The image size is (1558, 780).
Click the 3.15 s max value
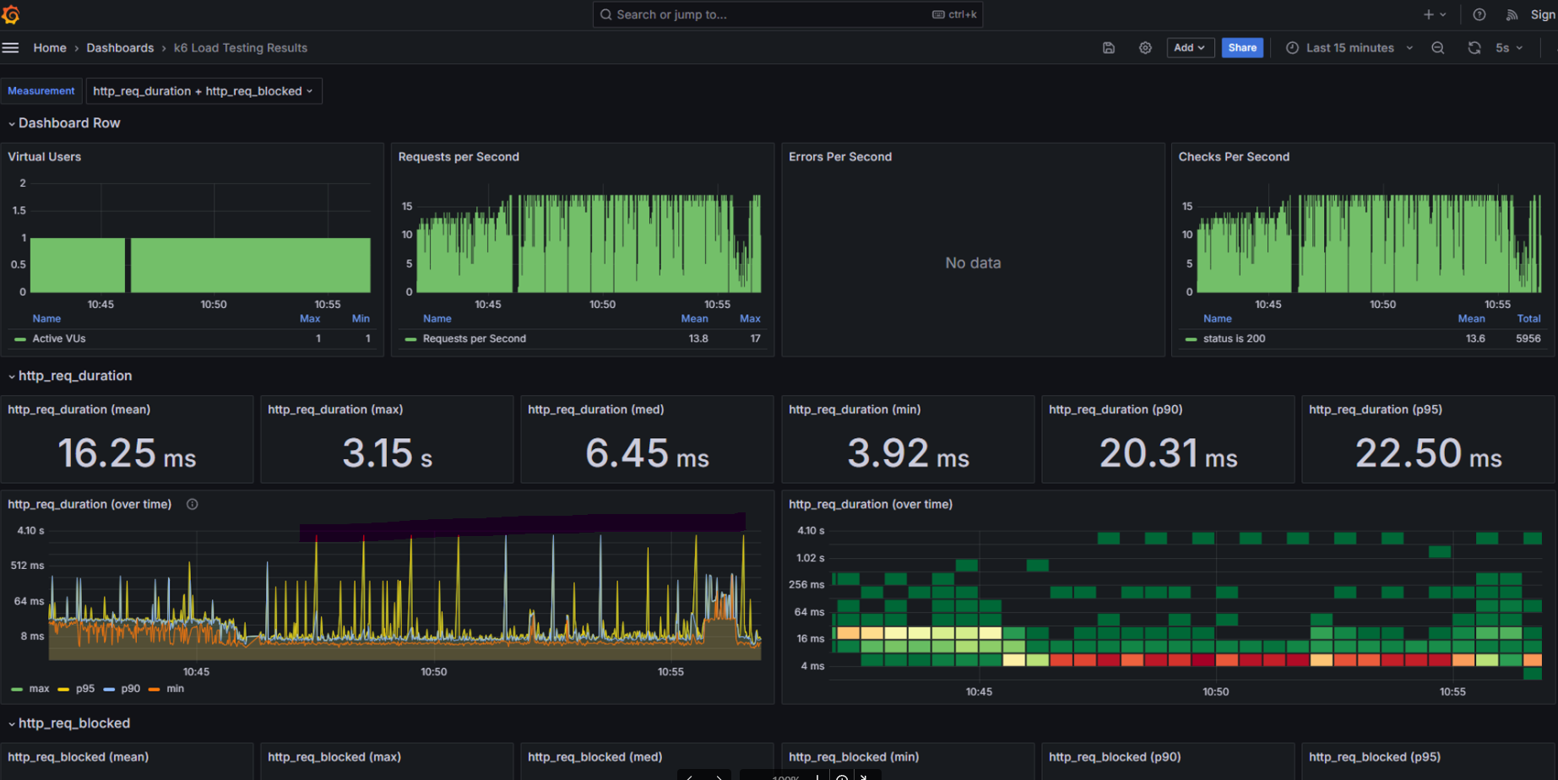point(388,453)
